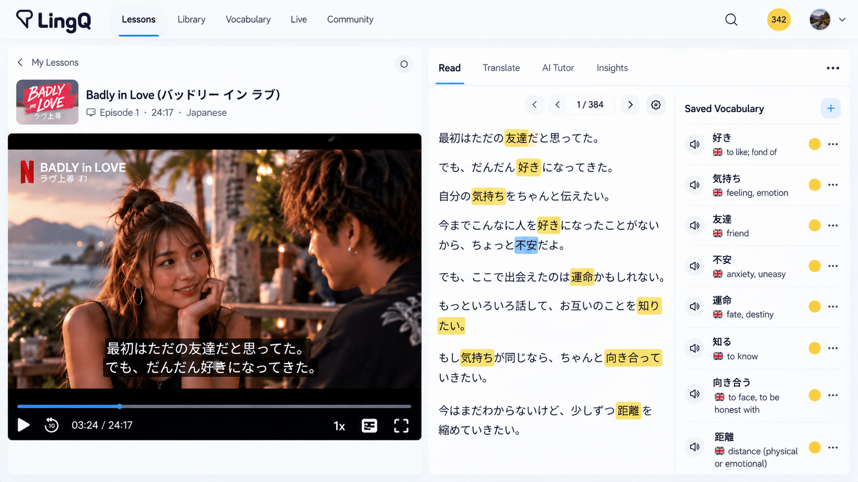
Task: Open user profile avatar
Action: click(820, 20)
